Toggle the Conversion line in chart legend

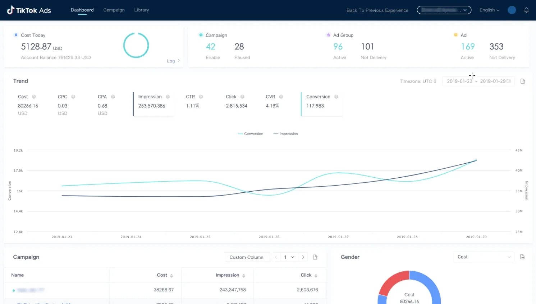coord(251,134)
